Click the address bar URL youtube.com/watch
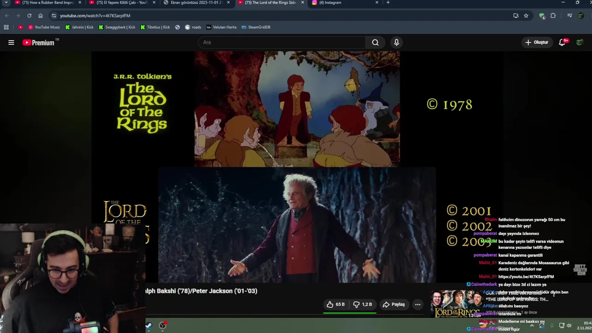The width and height of the screenshot is (592, 333). tap(95, 16)
